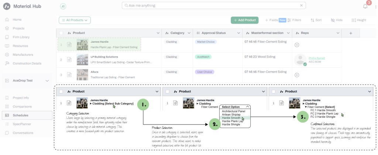
Task: Click the Height row setting icon
Action: [358, 20]
